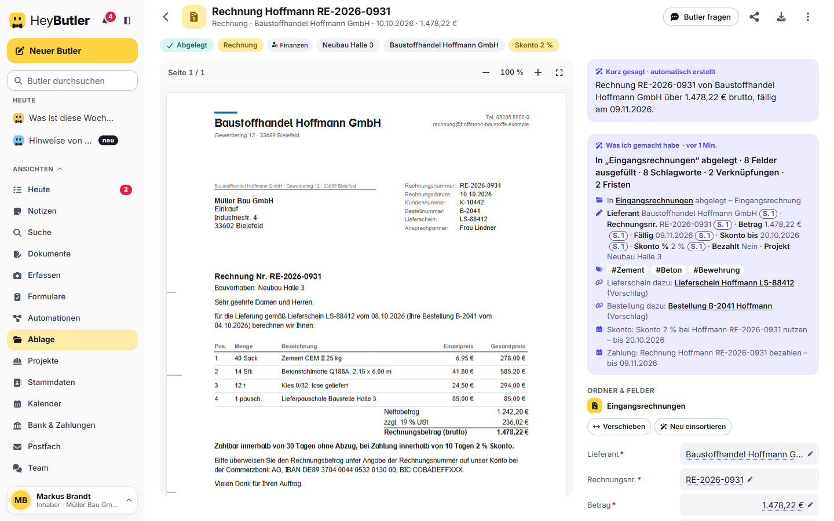Open chat 'Hinweise von ...' marked neu

72,141
